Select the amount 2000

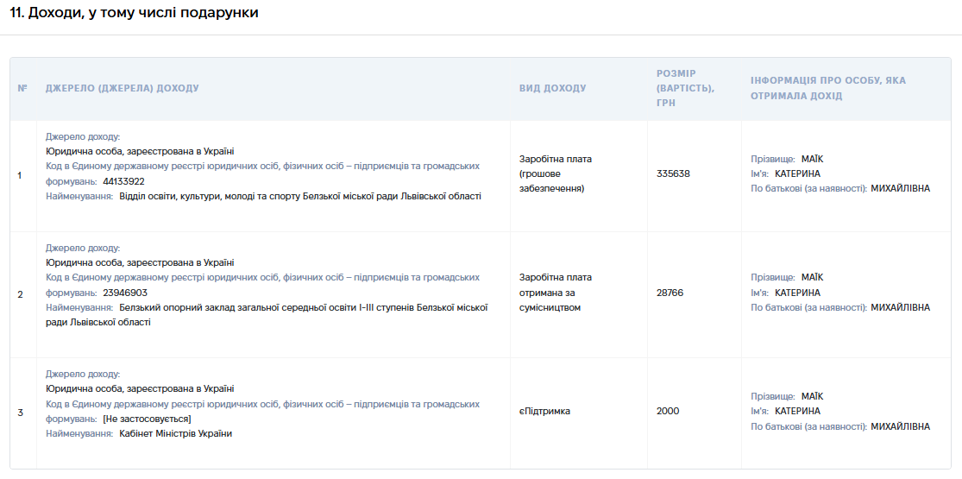pos(668,412)
